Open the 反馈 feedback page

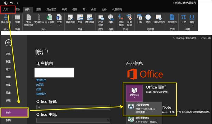point(8,120)
